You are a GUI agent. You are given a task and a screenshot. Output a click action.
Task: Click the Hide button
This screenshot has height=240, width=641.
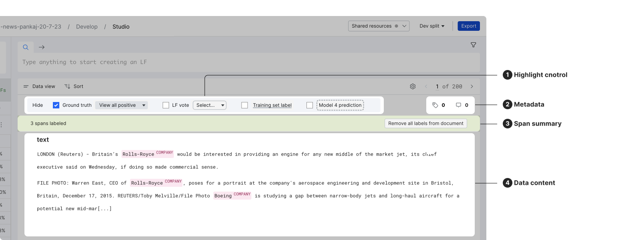click(38, 105)
